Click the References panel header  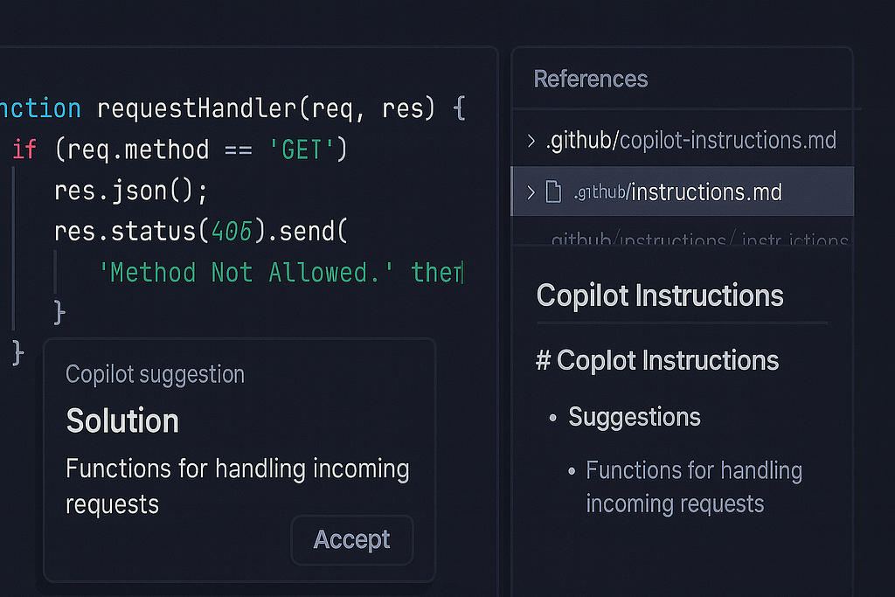591,79
